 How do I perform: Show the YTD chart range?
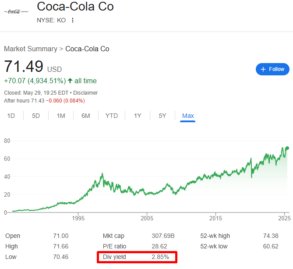(112, 116)
